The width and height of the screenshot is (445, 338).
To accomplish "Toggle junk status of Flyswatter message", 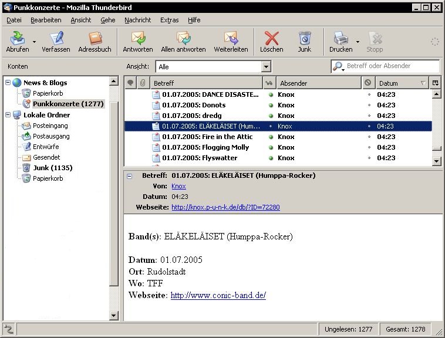I will pos(369,158).
